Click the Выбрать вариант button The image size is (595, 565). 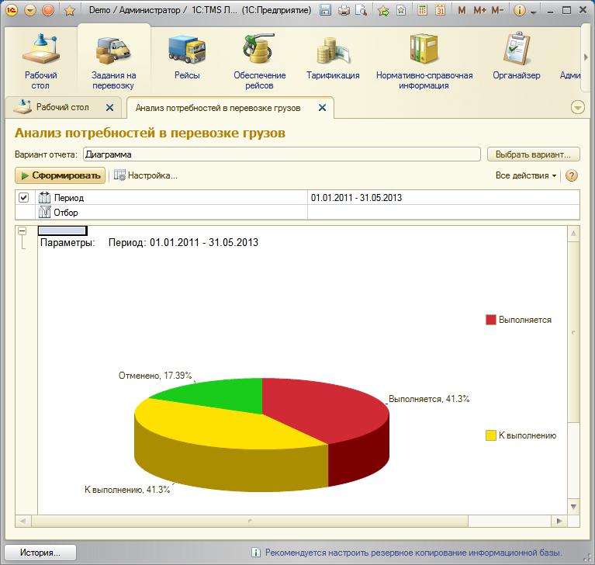533,154
